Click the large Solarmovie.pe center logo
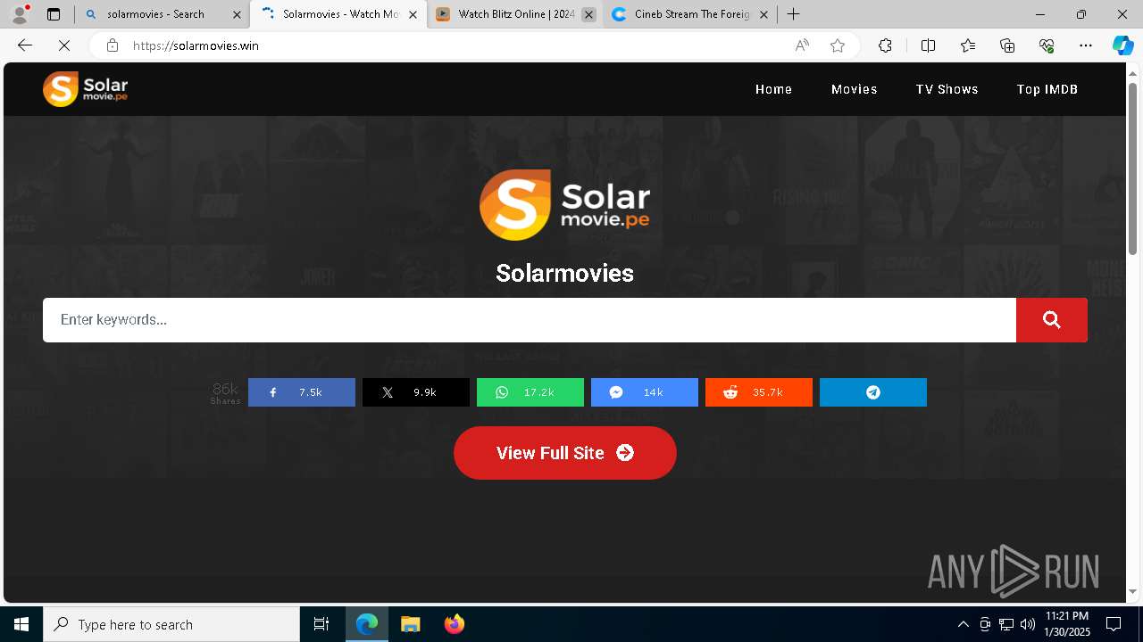 tap(564, 205)
